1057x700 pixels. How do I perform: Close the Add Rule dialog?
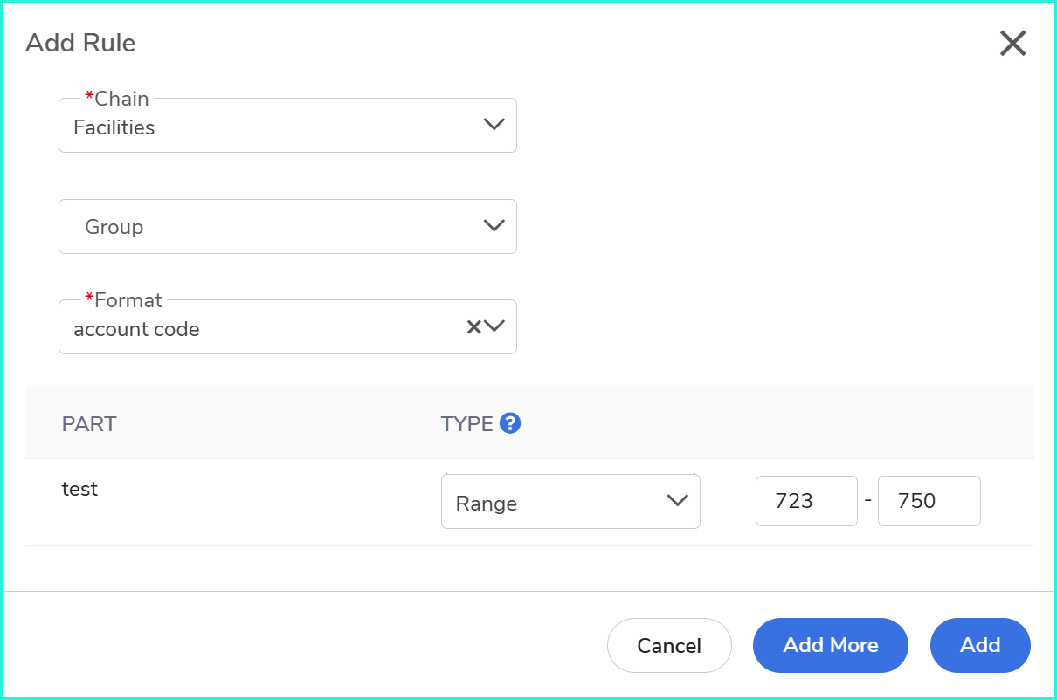[x=1012, y=43]
